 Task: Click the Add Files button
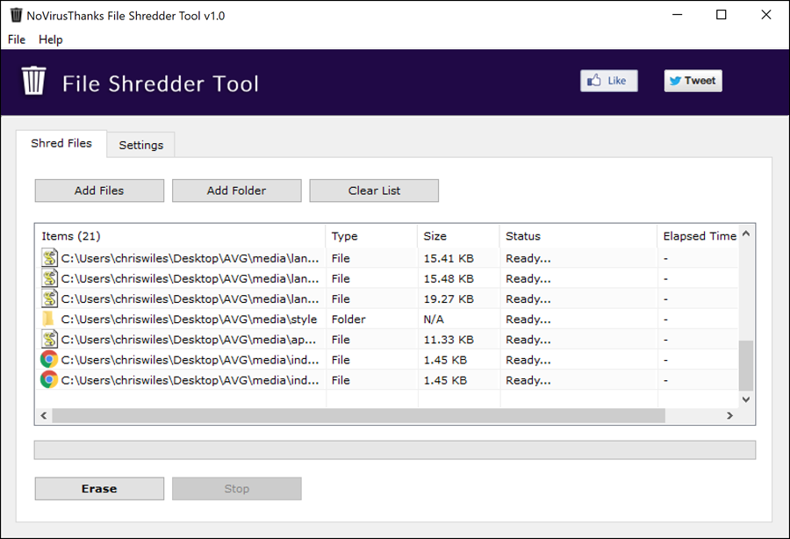pos(99,190)
